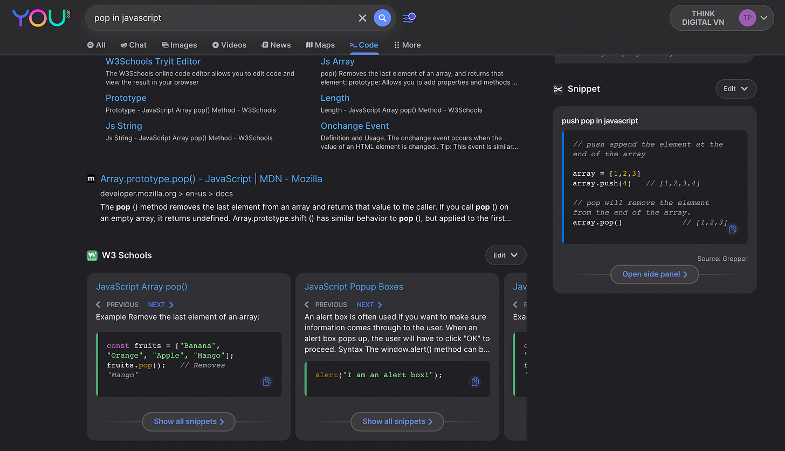
Task: Select the Code tab
Action: tap(364, 45)
